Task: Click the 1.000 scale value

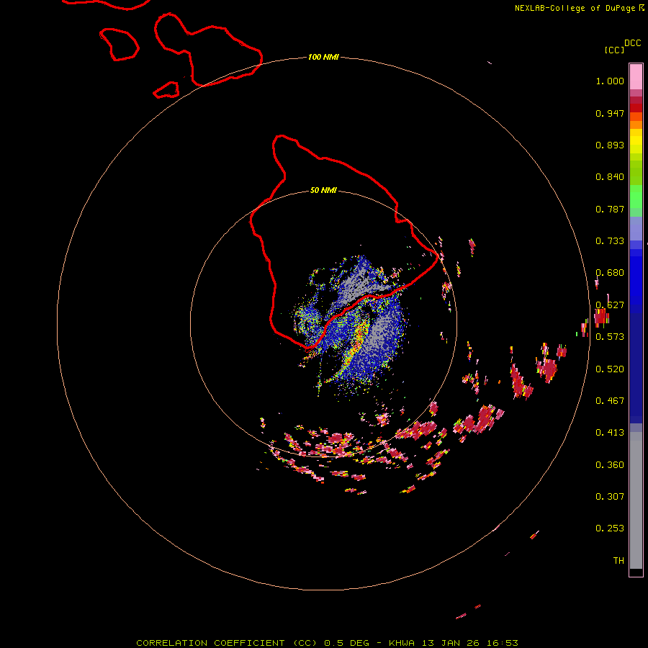Action: click(x=610, y=81)
